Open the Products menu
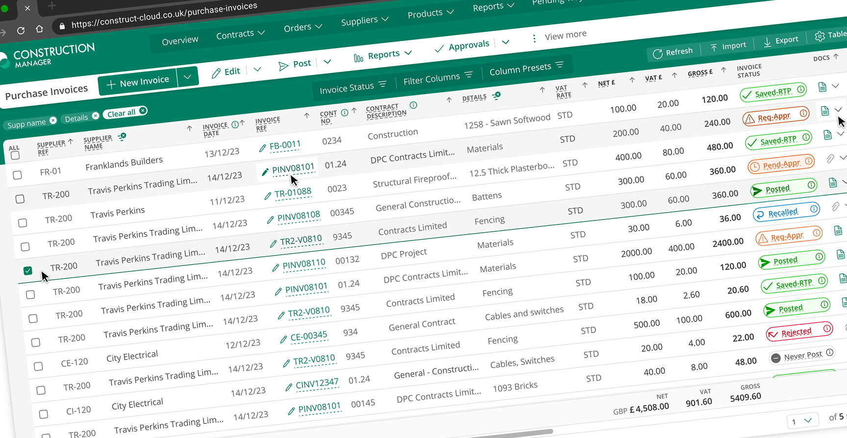The image size is (847, 438). tap(430, 13)
